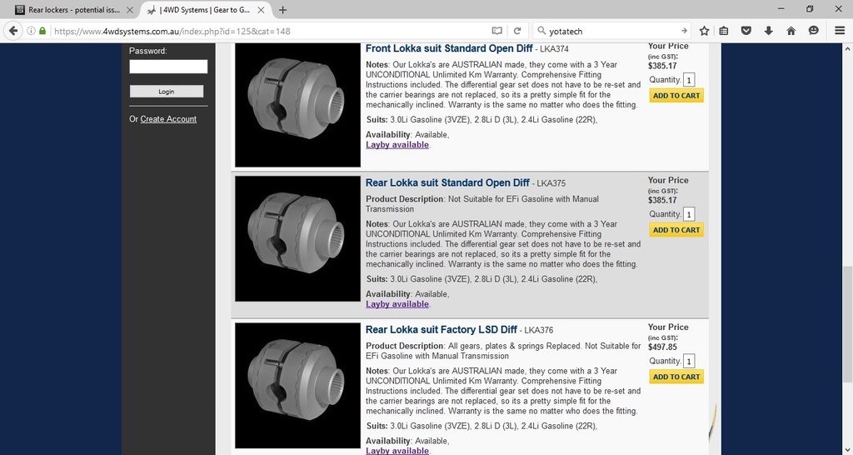Open Rear Lokka suit Standard Open Diff
The height and width of the screenshot is (455, 853).
(x=447, y=182)
